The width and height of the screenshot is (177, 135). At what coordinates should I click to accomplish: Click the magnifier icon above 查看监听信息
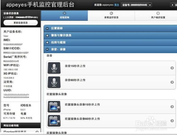(x=111, y=13)
